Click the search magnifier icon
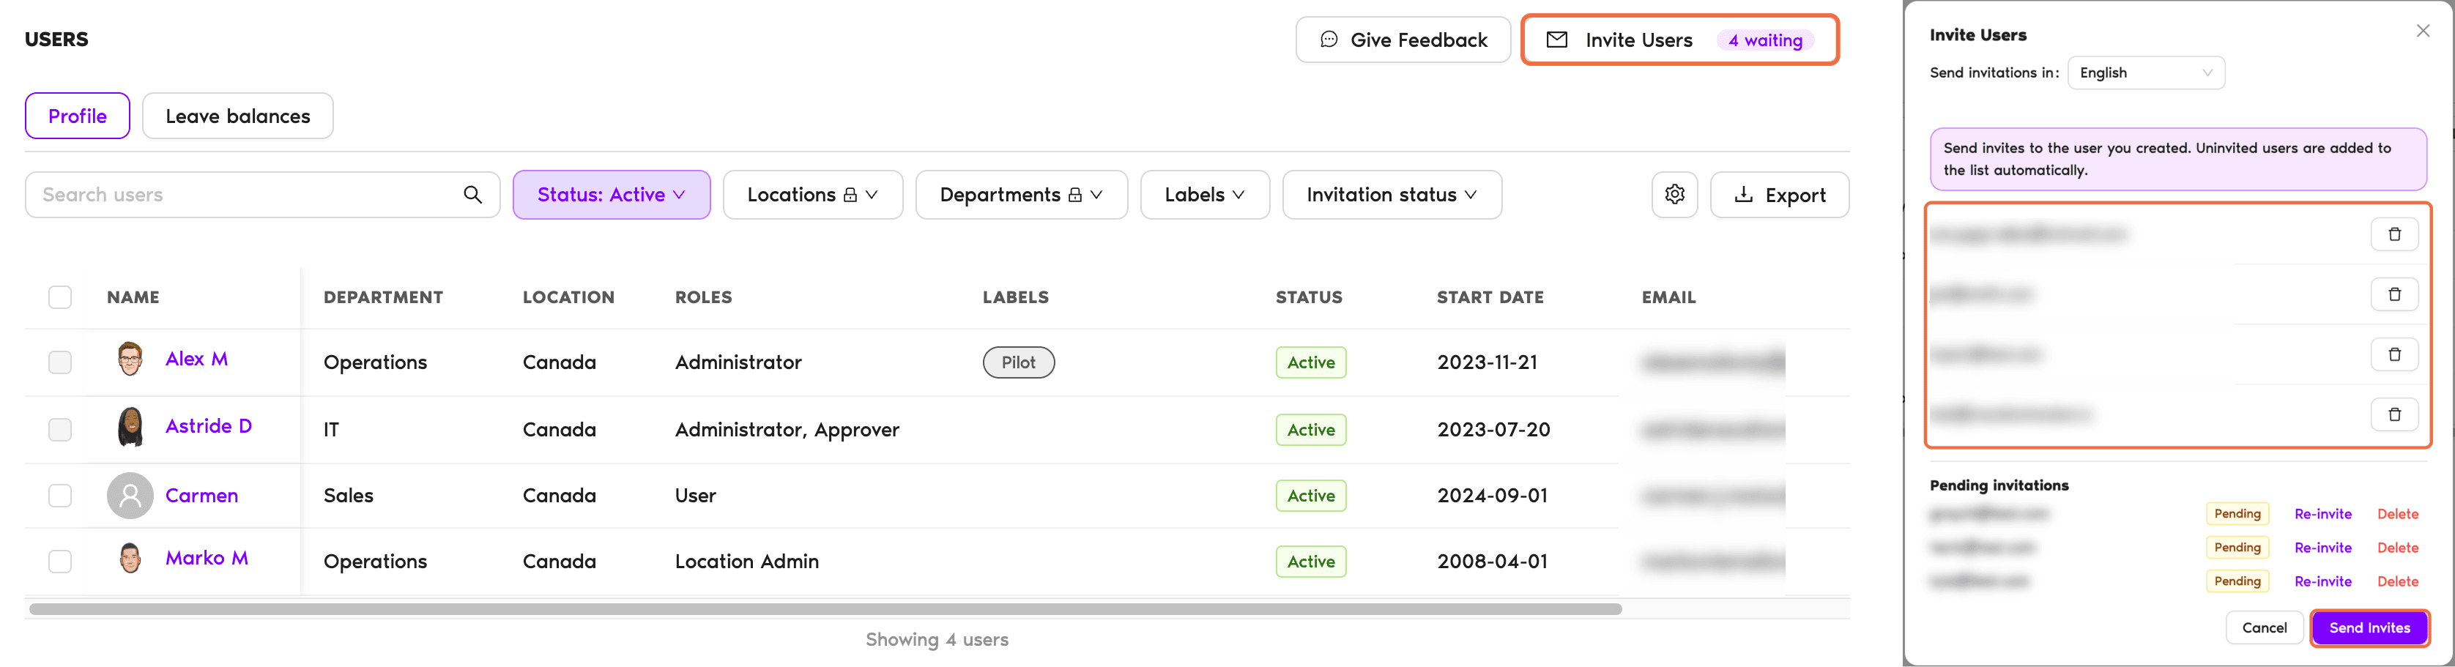Viewport: 2455px width, 667px height. pos(472,194)
